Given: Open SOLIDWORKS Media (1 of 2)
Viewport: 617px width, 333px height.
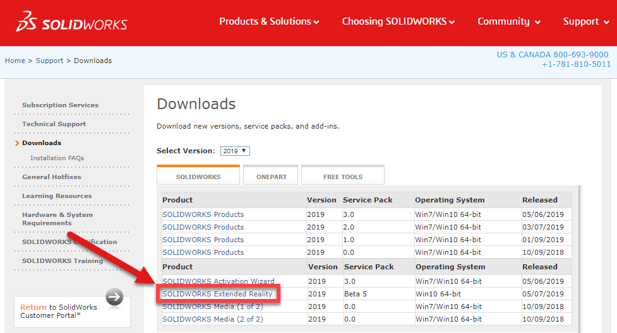Looking at the screenshot, I should pyautogui.click(x=213, y=307).
